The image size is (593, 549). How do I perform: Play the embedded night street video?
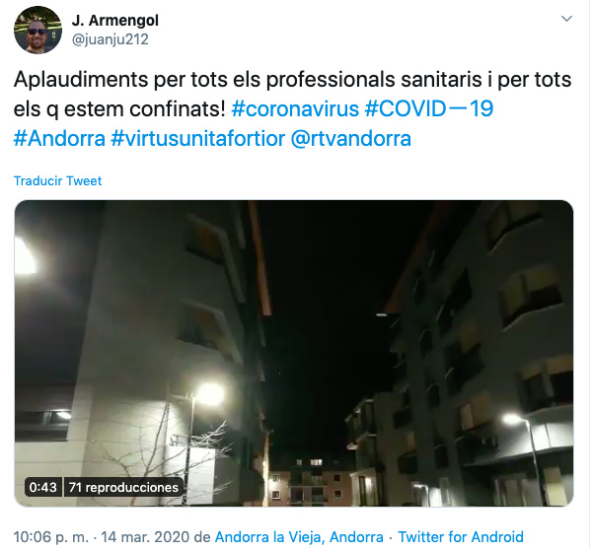294,353
